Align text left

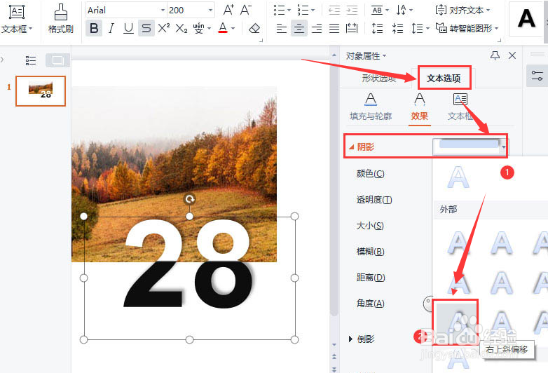tap(281, 28)
